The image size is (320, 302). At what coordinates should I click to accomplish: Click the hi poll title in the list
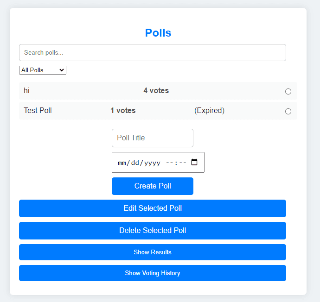tap(27, 91)
